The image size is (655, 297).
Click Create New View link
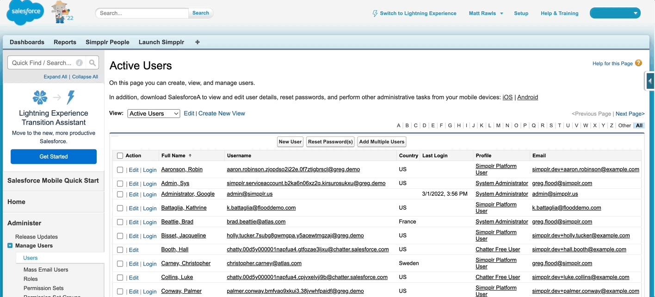point(222,113)
